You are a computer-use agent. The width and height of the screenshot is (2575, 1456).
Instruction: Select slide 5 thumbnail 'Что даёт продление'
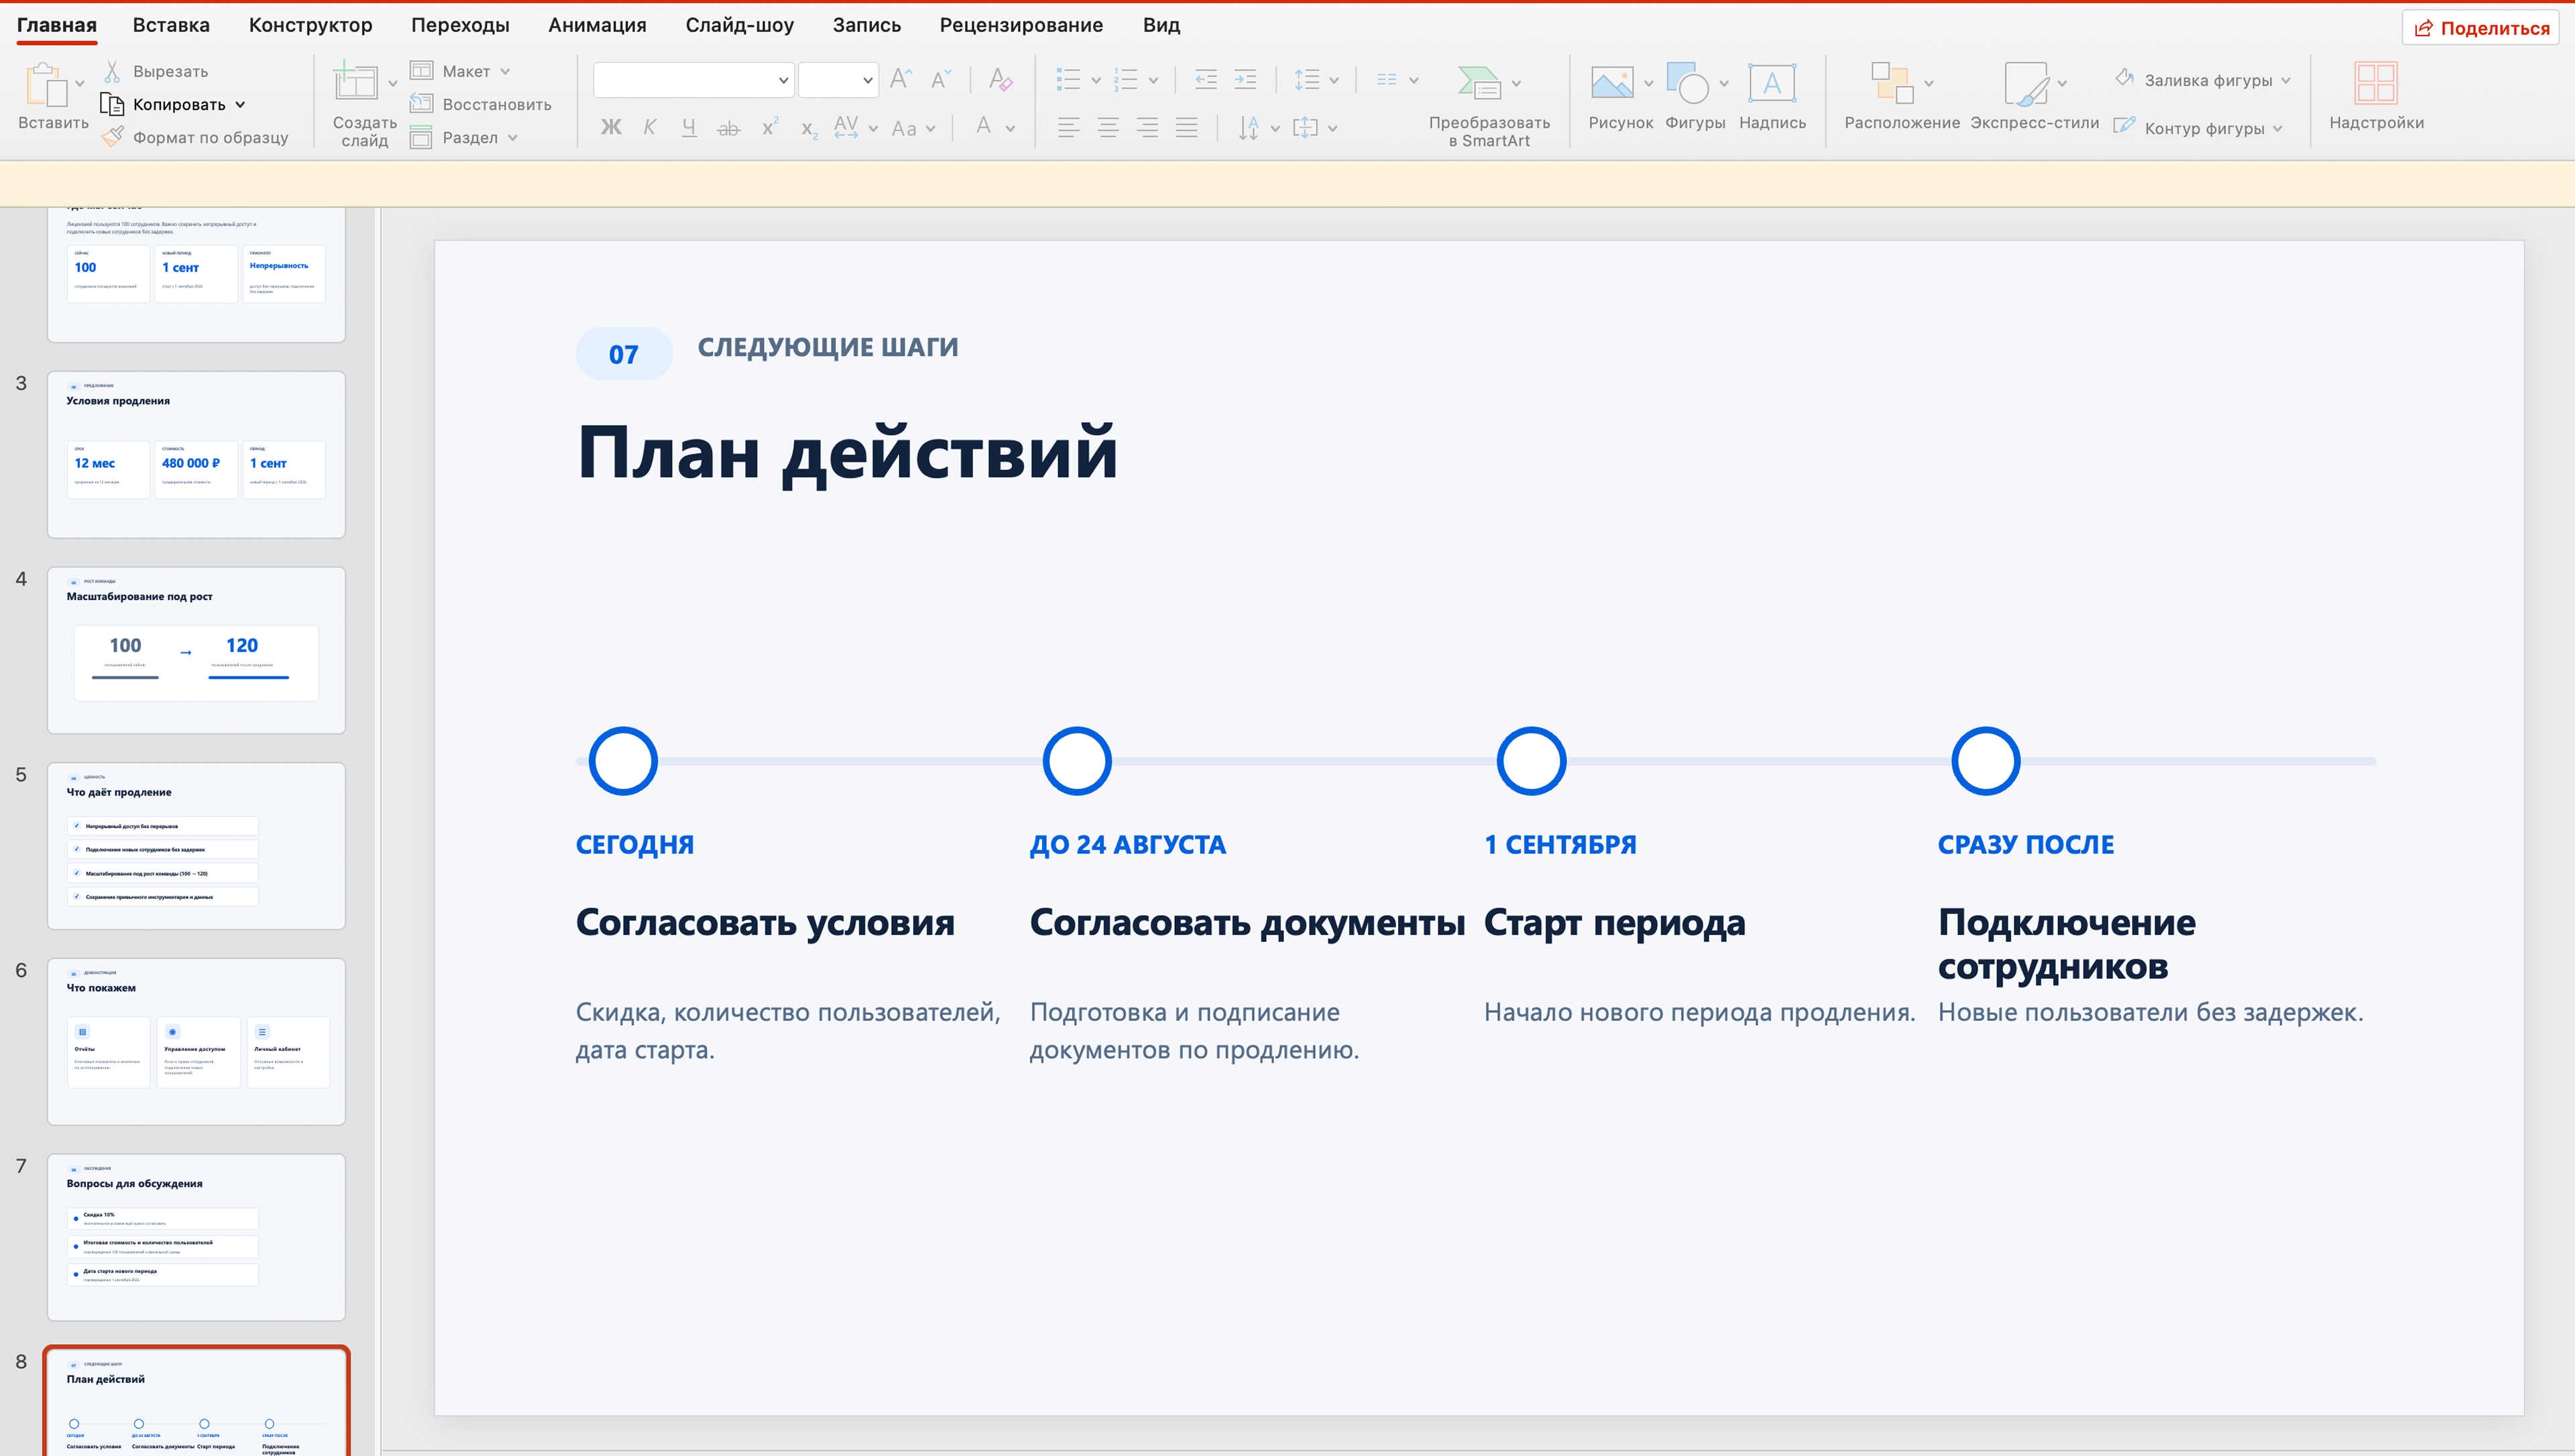coord(196,846)
